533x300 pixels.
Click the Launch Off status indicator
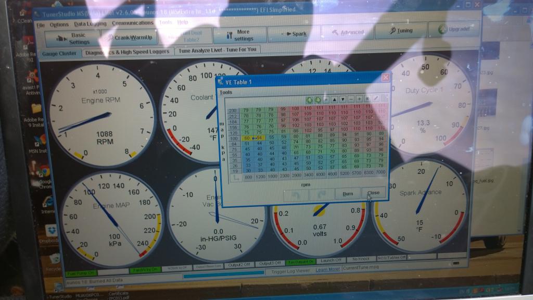(x=331, y=260)
